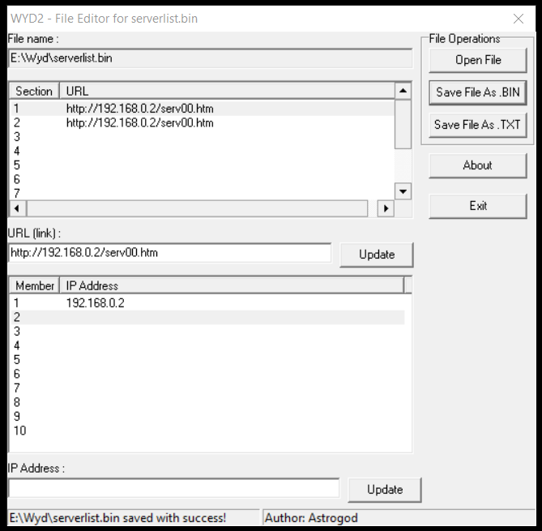
Task: Click the URL column header
Action: click(227, 92)
